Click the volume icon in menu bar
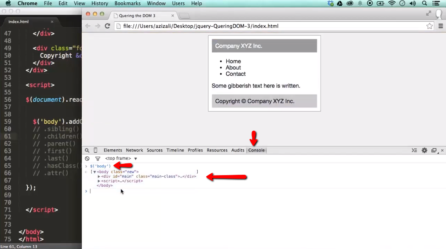This screenshot has width=446, height=249. [x=413, y=4]
